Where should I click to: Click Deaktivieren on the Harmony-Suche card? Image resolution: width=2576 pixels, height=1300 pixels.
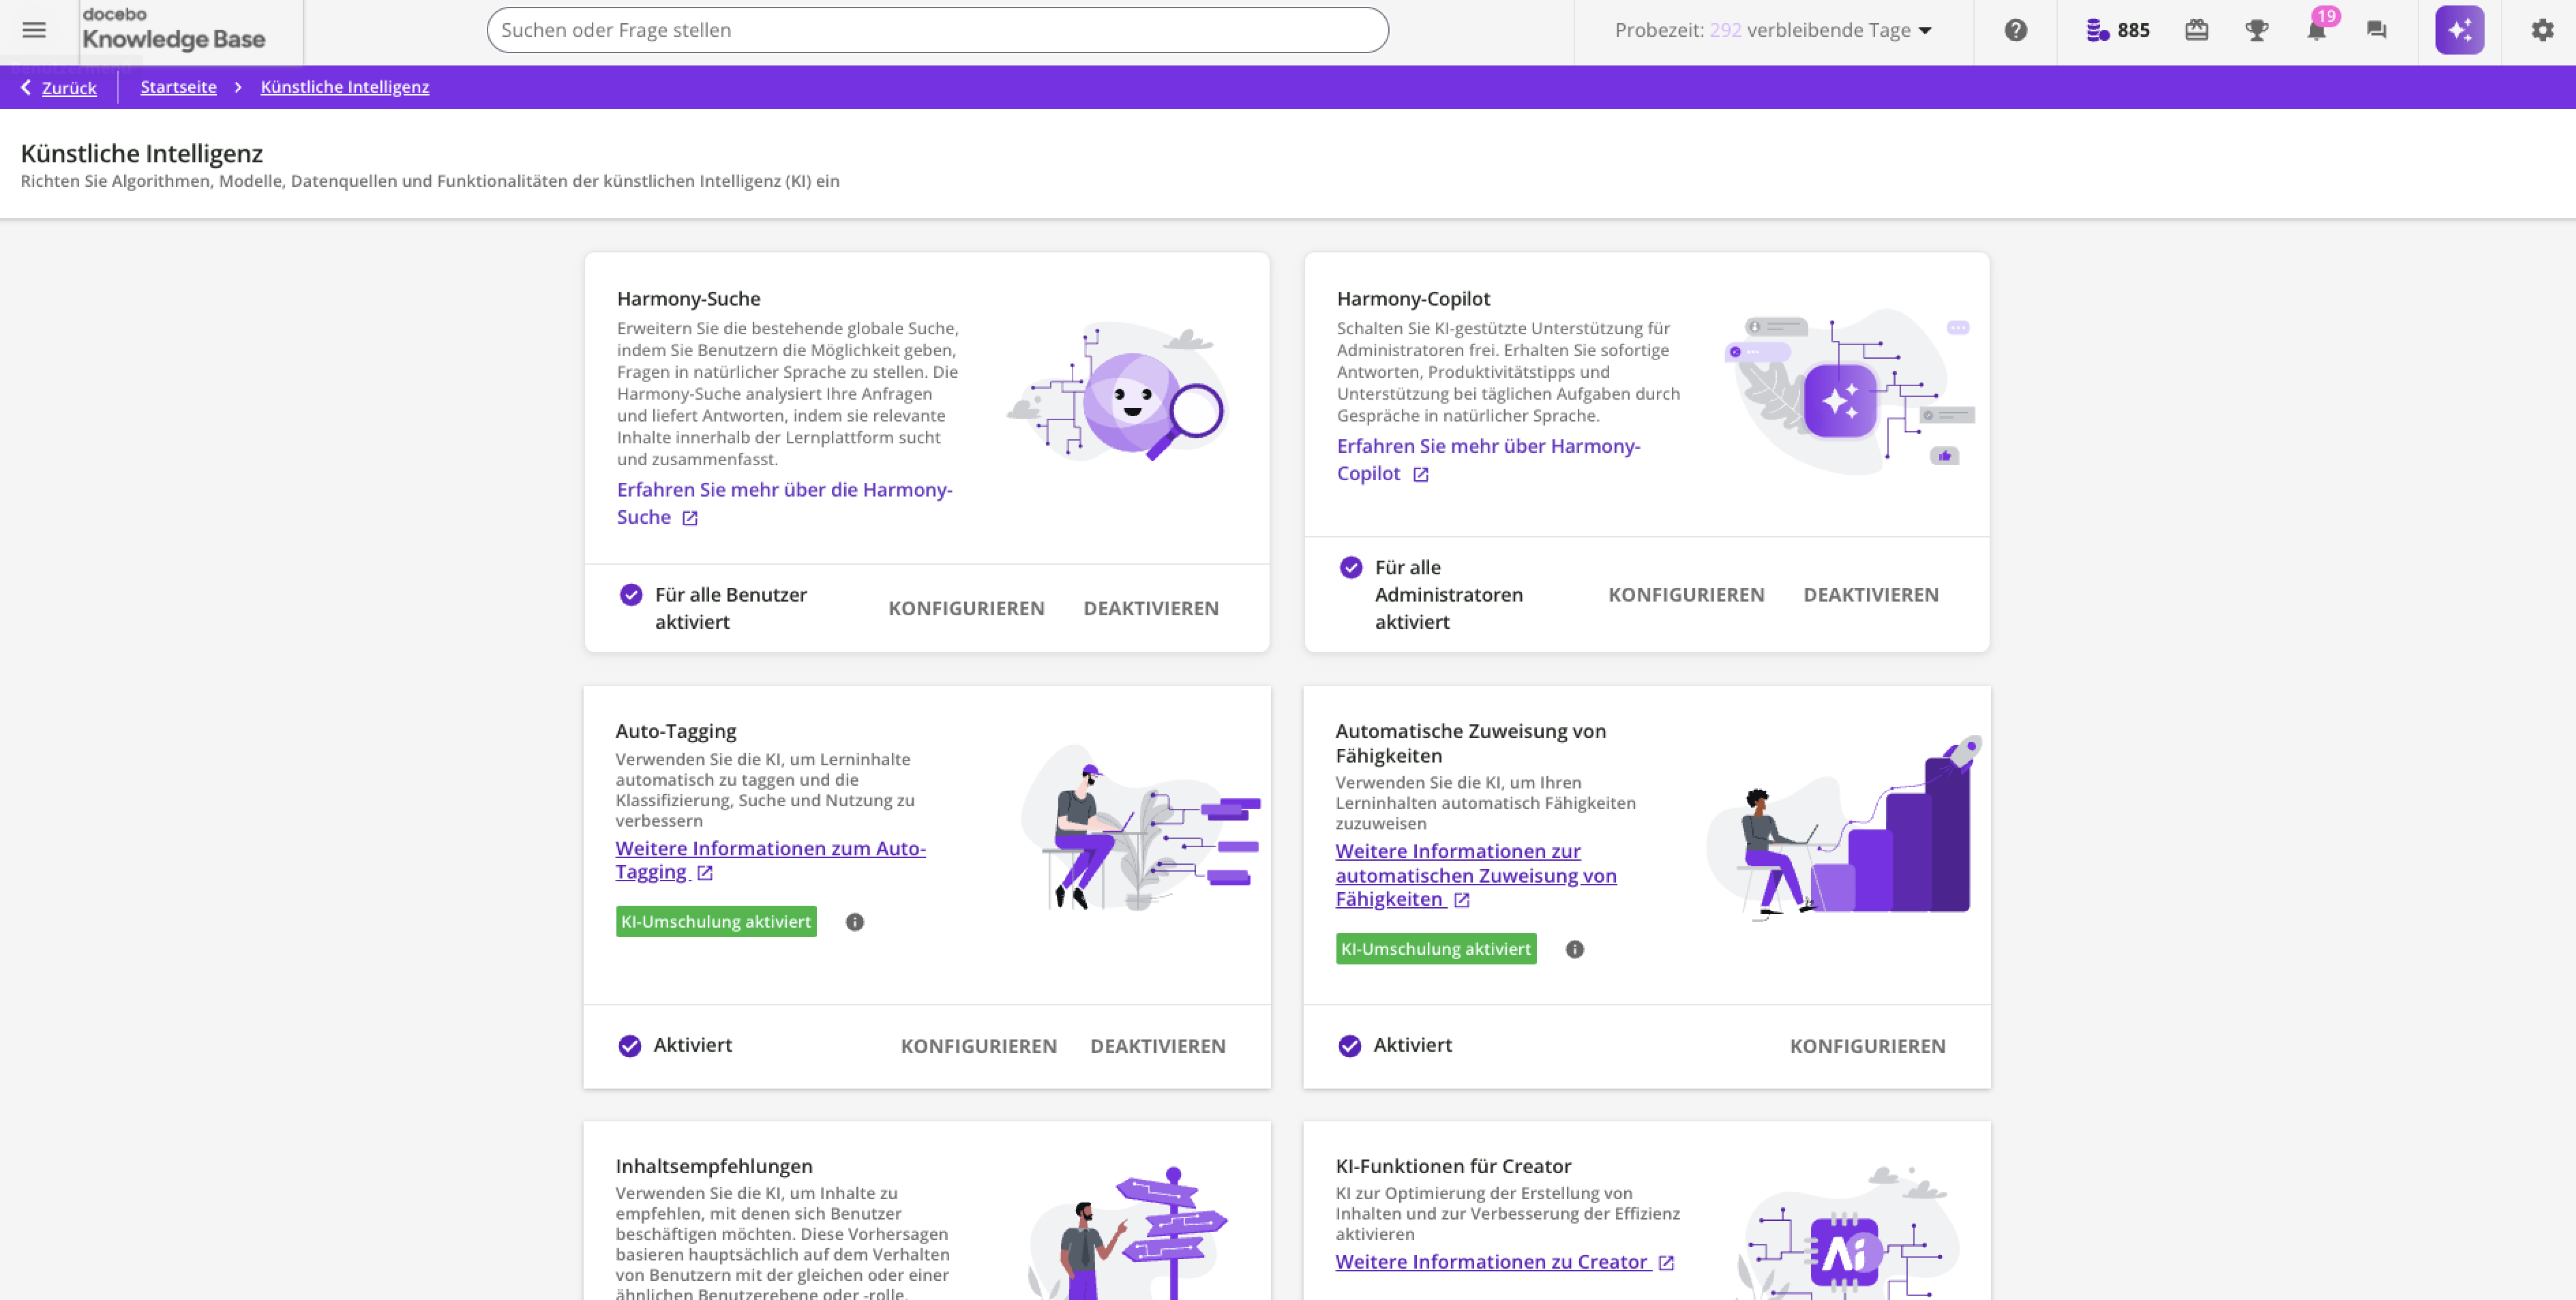[x=1150, y=608]
